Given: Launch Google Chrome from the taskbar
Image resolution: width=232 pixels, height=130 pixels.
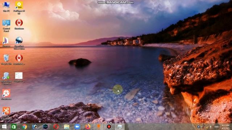Looking at the screenshot, I should [25, 127].
